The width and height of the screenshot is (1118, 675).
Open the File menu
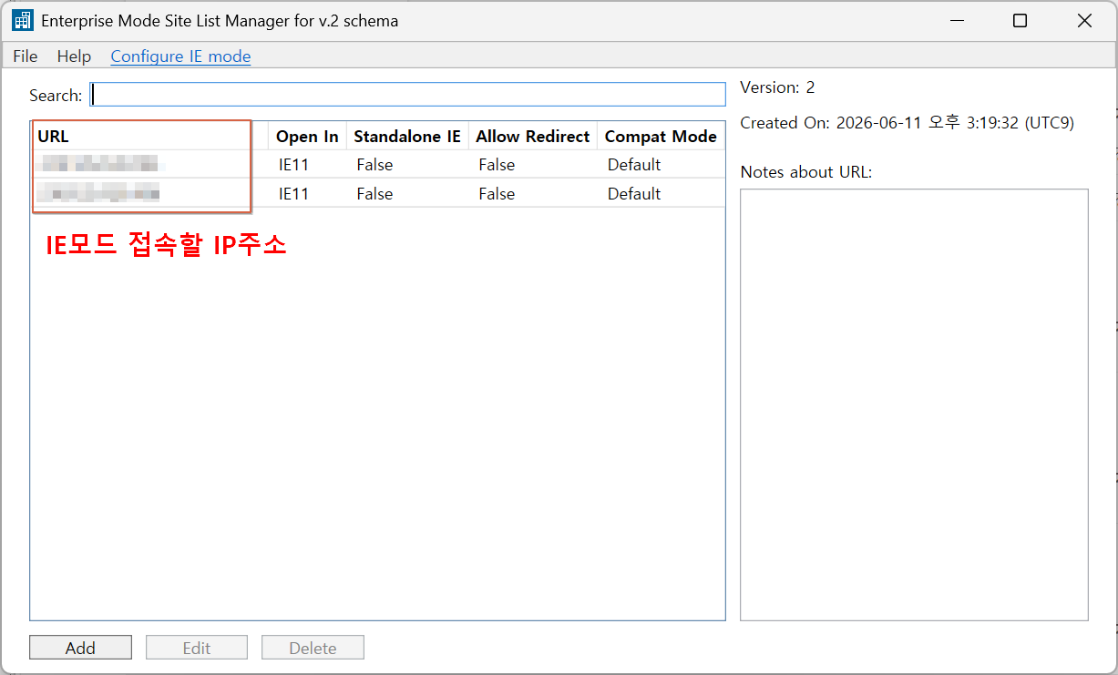click(26, 56)
